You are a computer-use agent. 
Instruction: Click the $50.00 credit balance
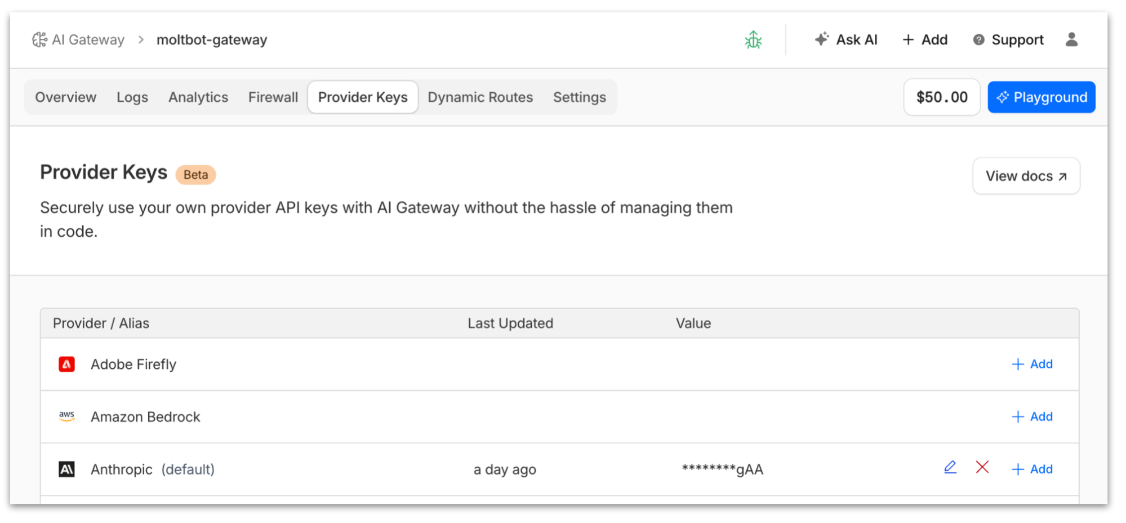click(x=942, y=97)
